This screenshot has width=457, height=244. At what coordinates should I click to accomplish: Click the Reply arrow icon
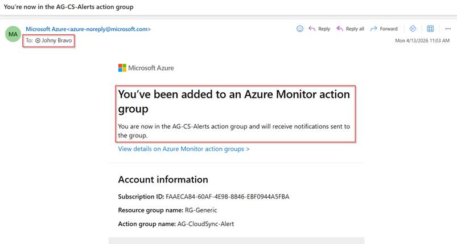(x=312, y=29)
